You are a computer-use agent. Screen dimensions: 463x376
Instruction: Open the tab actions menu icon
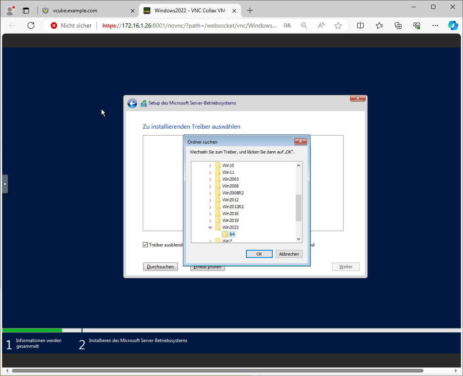[26, 11]
